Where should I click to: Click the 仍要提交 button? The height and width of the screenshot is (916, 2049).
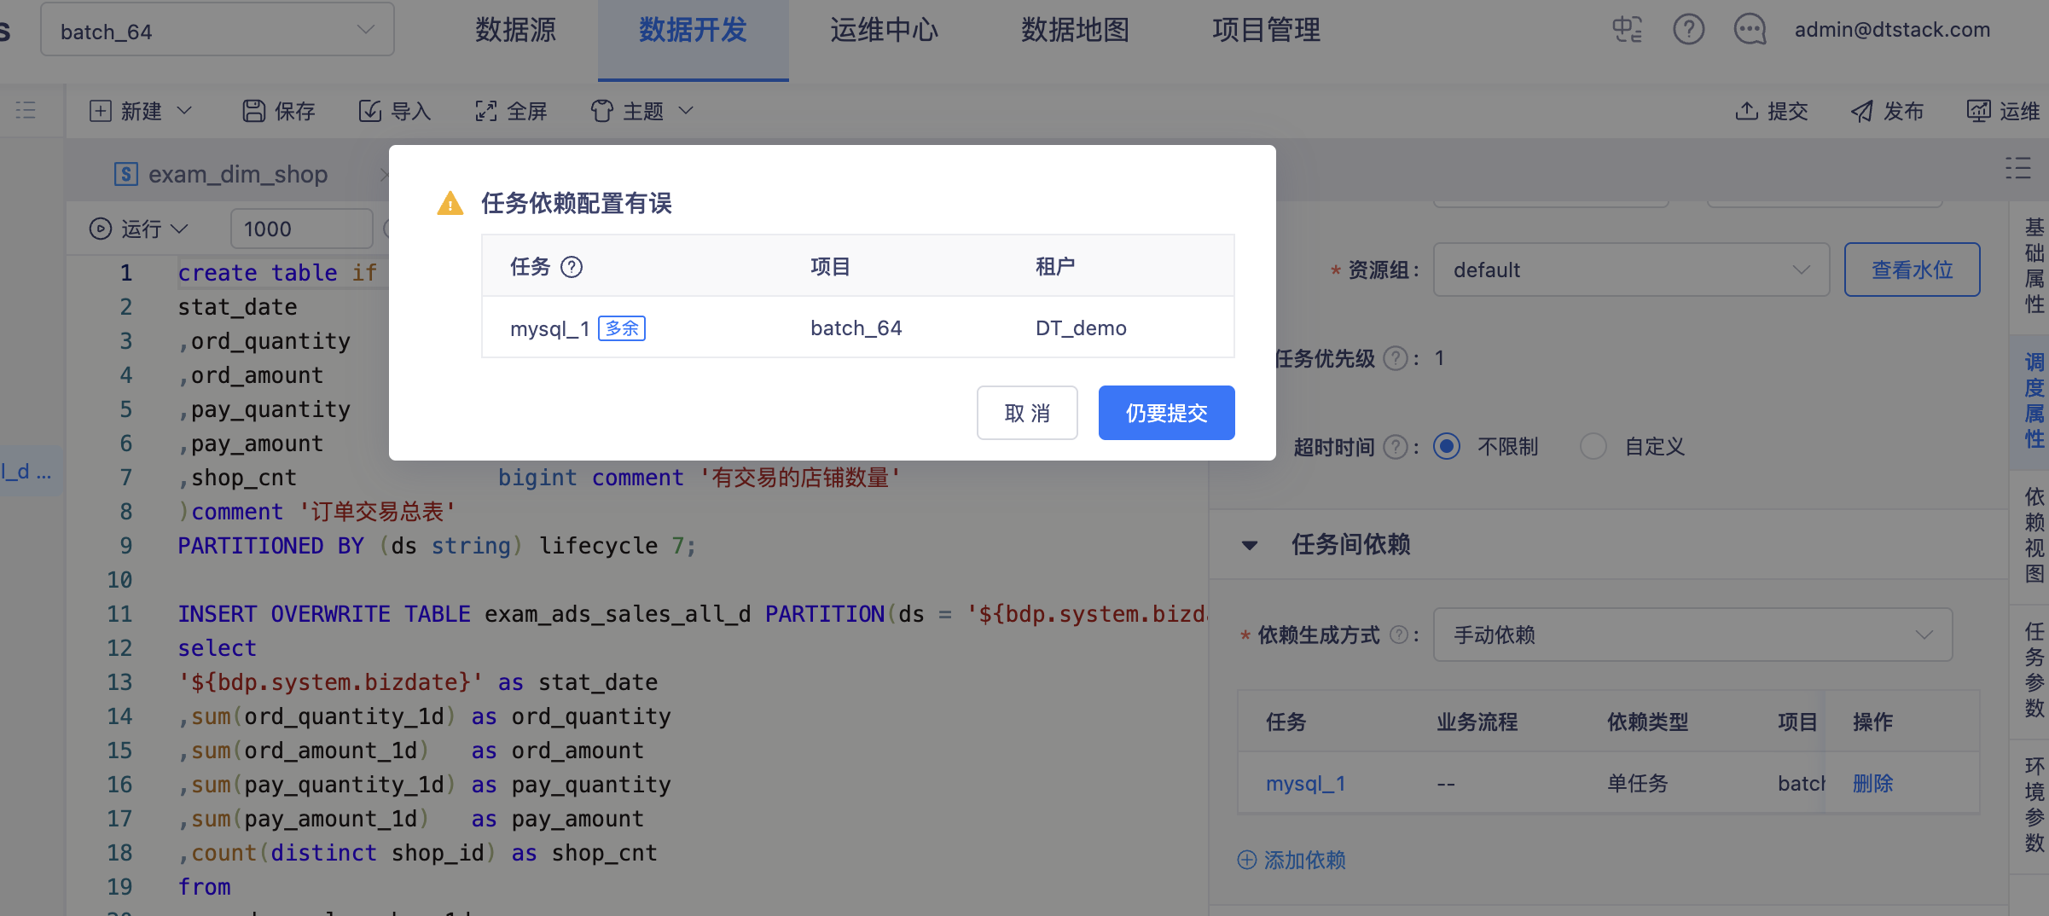tap(1166, 413)
